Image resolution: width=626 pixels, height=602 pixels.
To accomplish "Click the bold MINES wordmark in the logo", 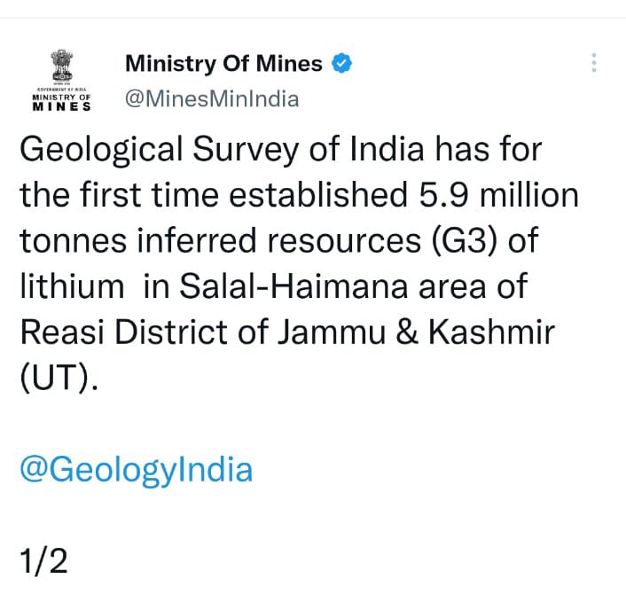I will (61, 106).
